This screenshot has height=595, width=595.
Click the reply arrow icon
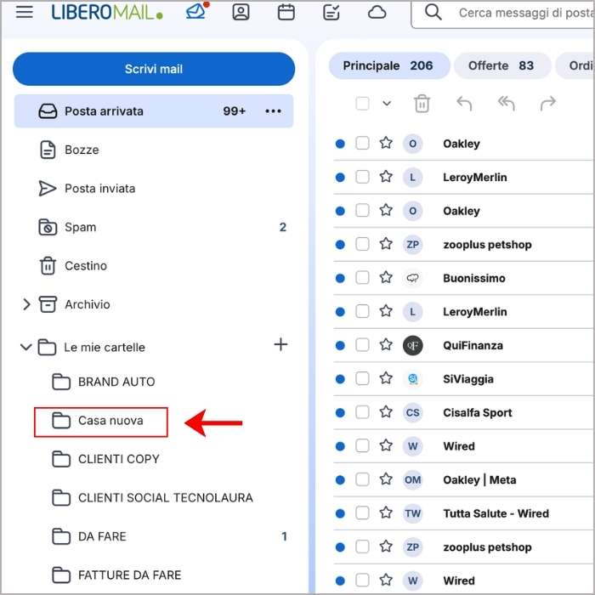click(x=464, y=103)
